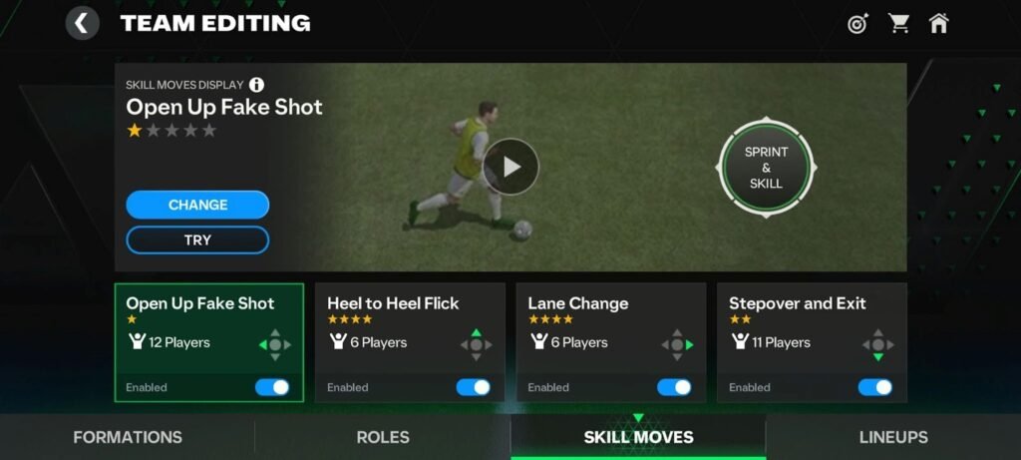Screen dimensions: 1021x460
Task: Click the Try button
Action: (x=197, y=239)
